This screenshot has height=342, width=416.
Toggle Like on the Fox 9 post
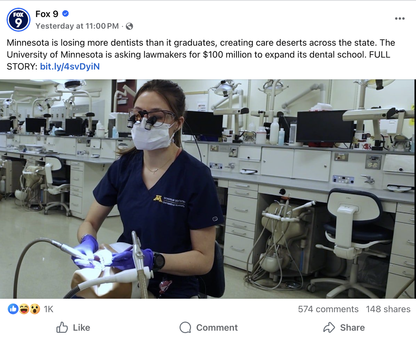pyautogui.click(x=73, y=327)
